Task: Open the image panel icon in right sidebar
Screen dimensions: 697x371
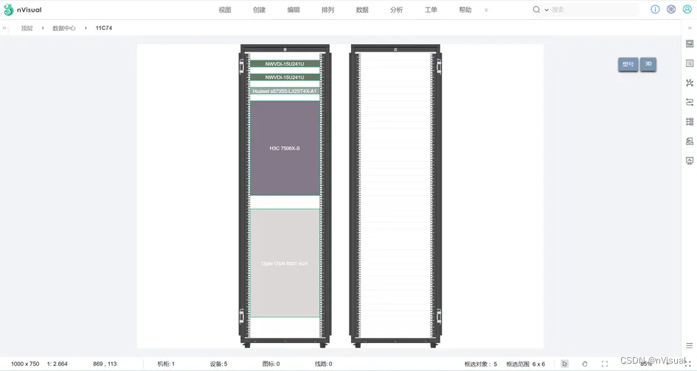Action: tap(690, 43)
